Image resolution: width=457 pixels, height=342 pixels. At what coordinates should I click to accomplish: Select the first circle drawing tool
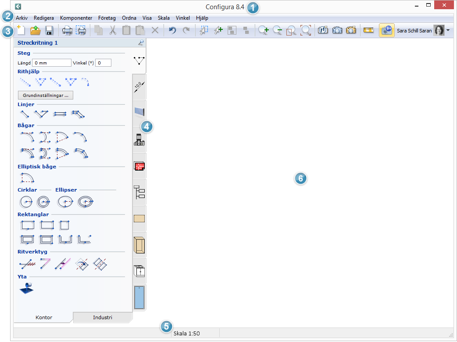tap(26, 202)
